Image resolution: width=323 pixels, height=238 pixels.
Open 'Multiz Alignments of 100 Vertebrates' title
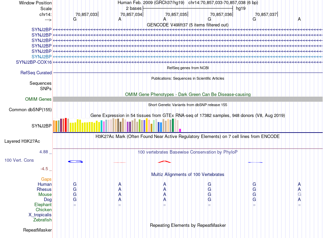(188, 174)
